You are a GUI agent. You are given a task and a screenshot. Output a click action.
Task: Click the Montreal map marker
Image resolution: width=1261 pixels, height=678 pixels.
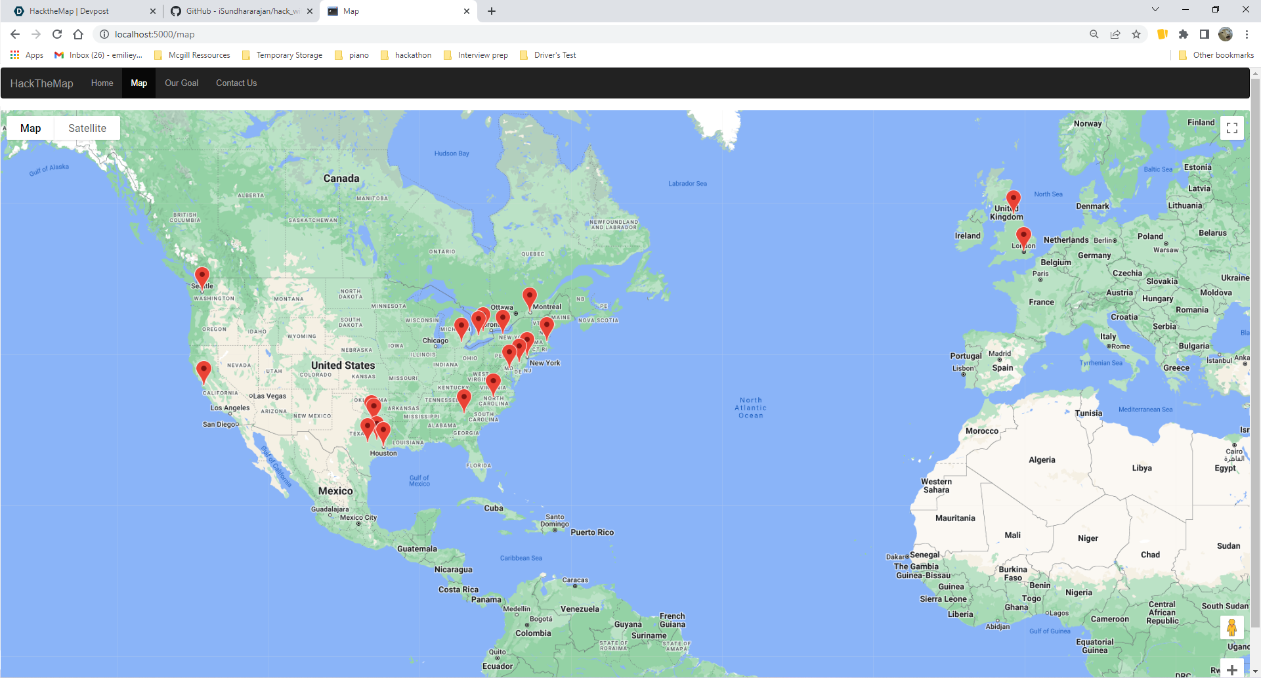pos(530,299)
